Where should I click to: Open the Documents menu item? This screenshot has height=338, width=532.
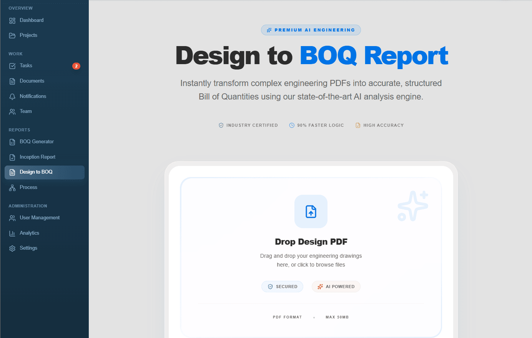tap(32, 81)
